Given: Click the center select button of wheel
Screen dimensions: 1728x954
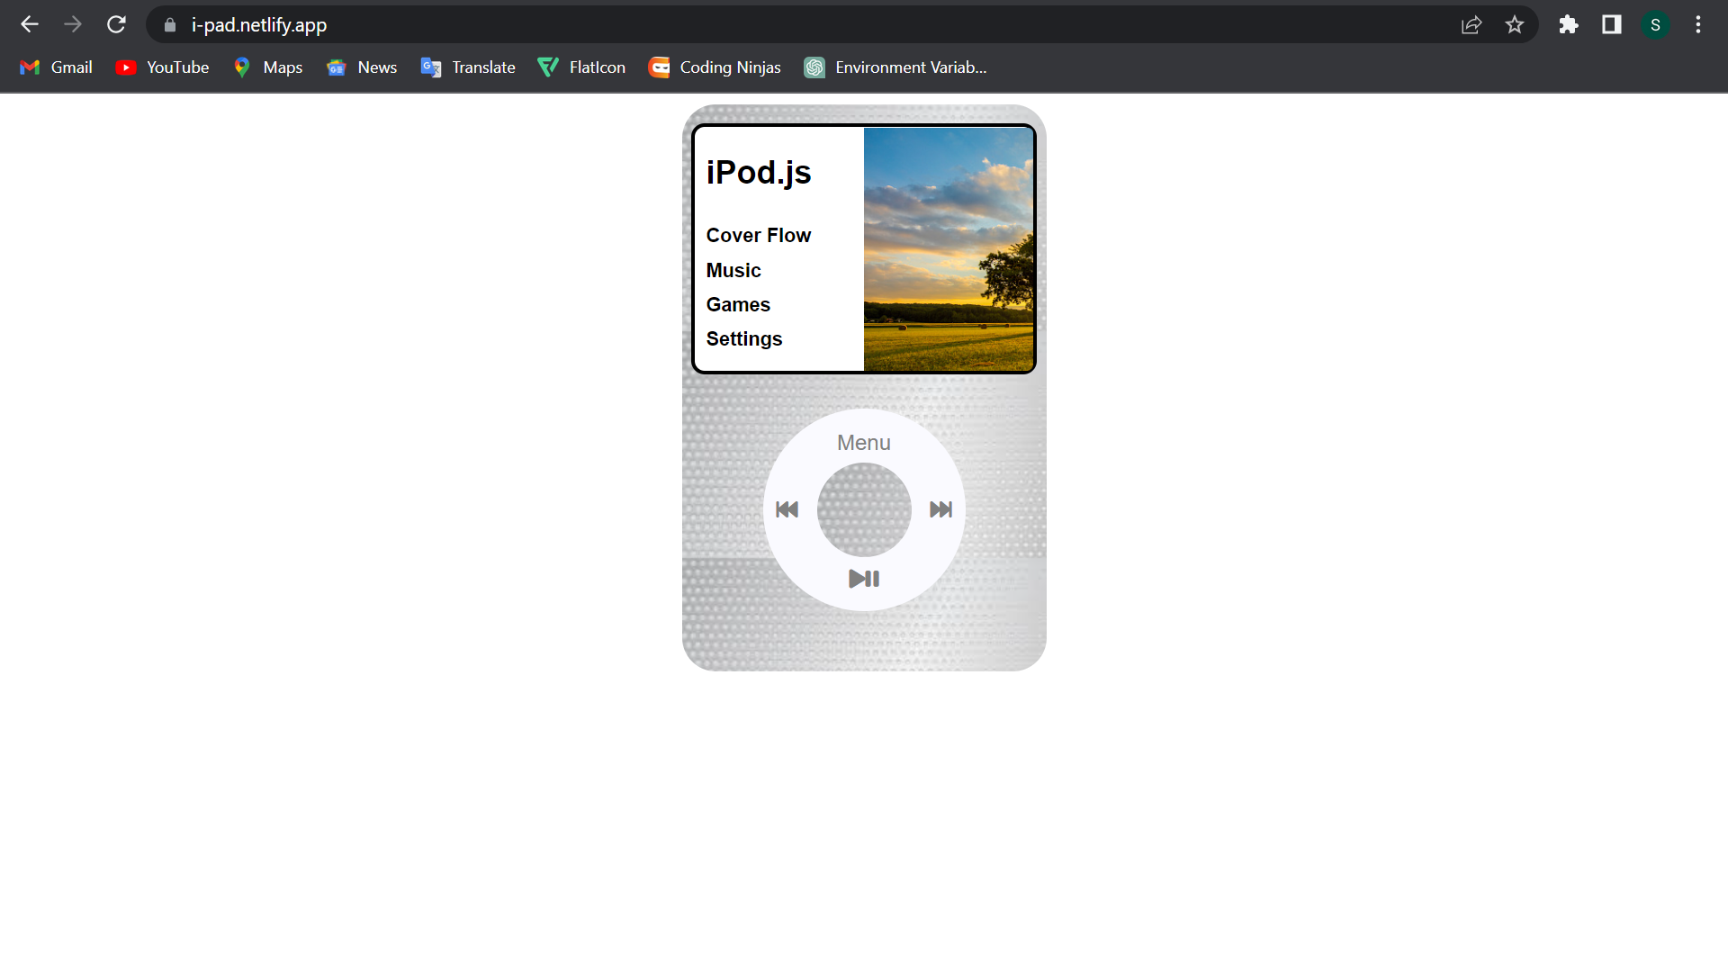Looking at the screenshot, I should pyautogui.click(x=864, y=509).
